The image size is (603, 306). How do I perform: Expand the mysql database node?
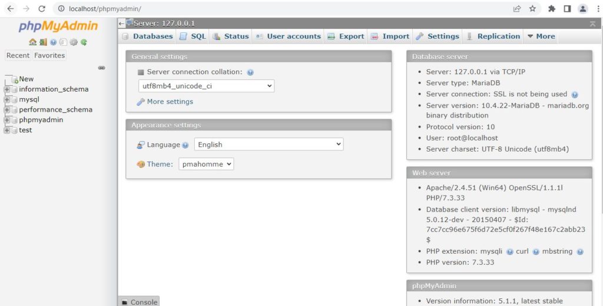pyautogui.click(x=6, y=100)
